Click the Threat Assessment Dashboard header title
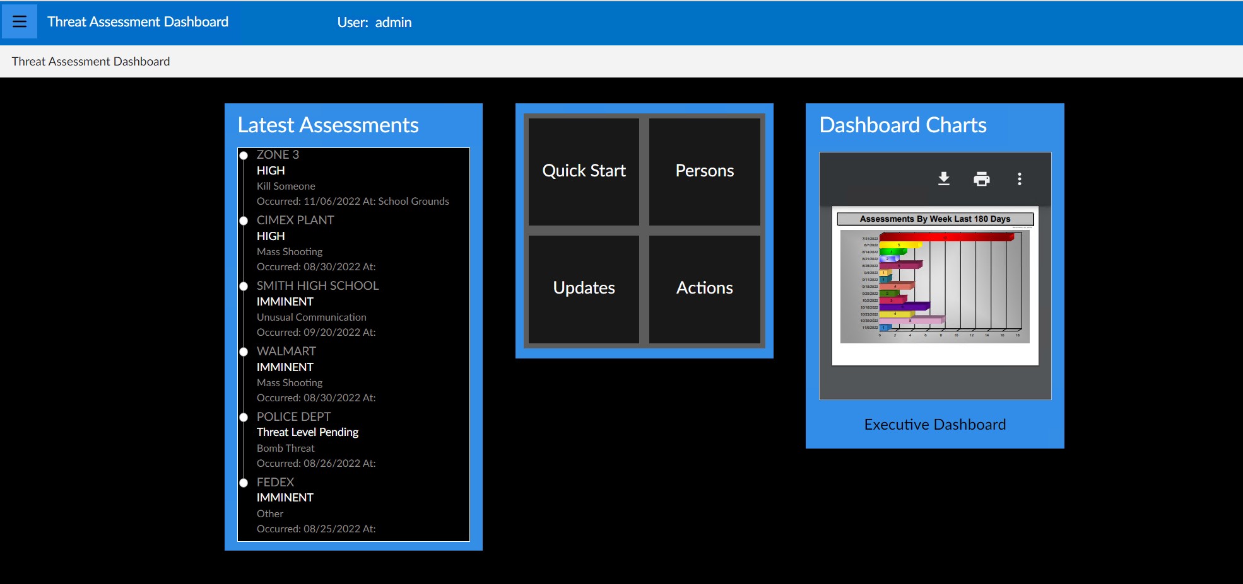Image resolution: width=1243 pixels, height=584 pixels. pos(138,22)
